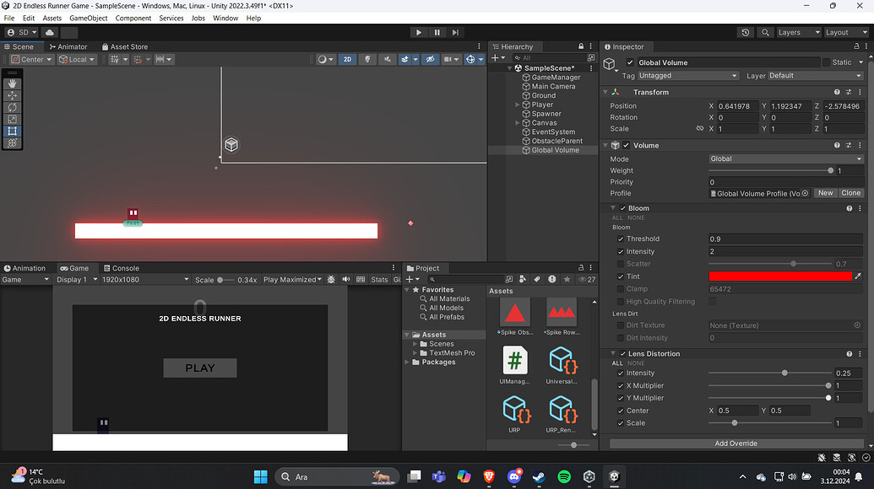The height and width of the screenshot is (489, 874).
Task: Click the New button next to the Volume Profile
Action: 825,192
